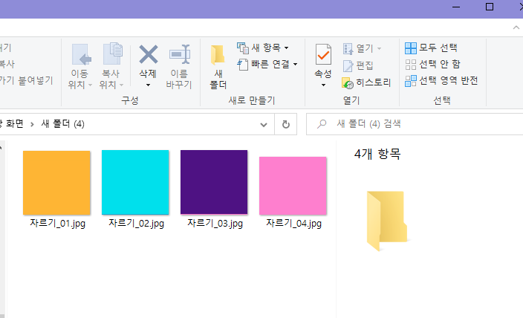Click 모두 선택 (Select all) icon
The width and height of the screenshot is (523, 318).
click(411, 48)
